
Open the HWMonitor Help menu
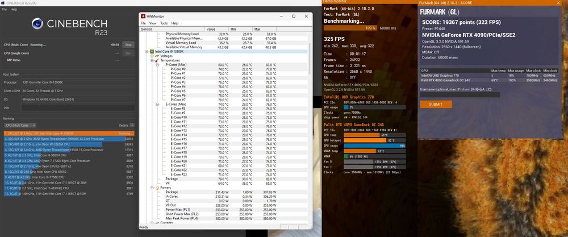tap(175, 23)
